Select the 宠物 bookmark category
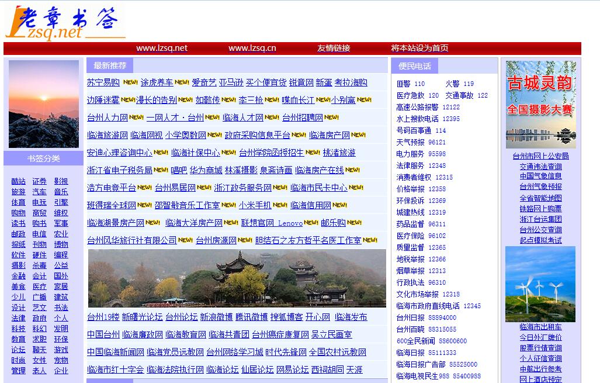The image size is (600, 383). click(61, 360)
